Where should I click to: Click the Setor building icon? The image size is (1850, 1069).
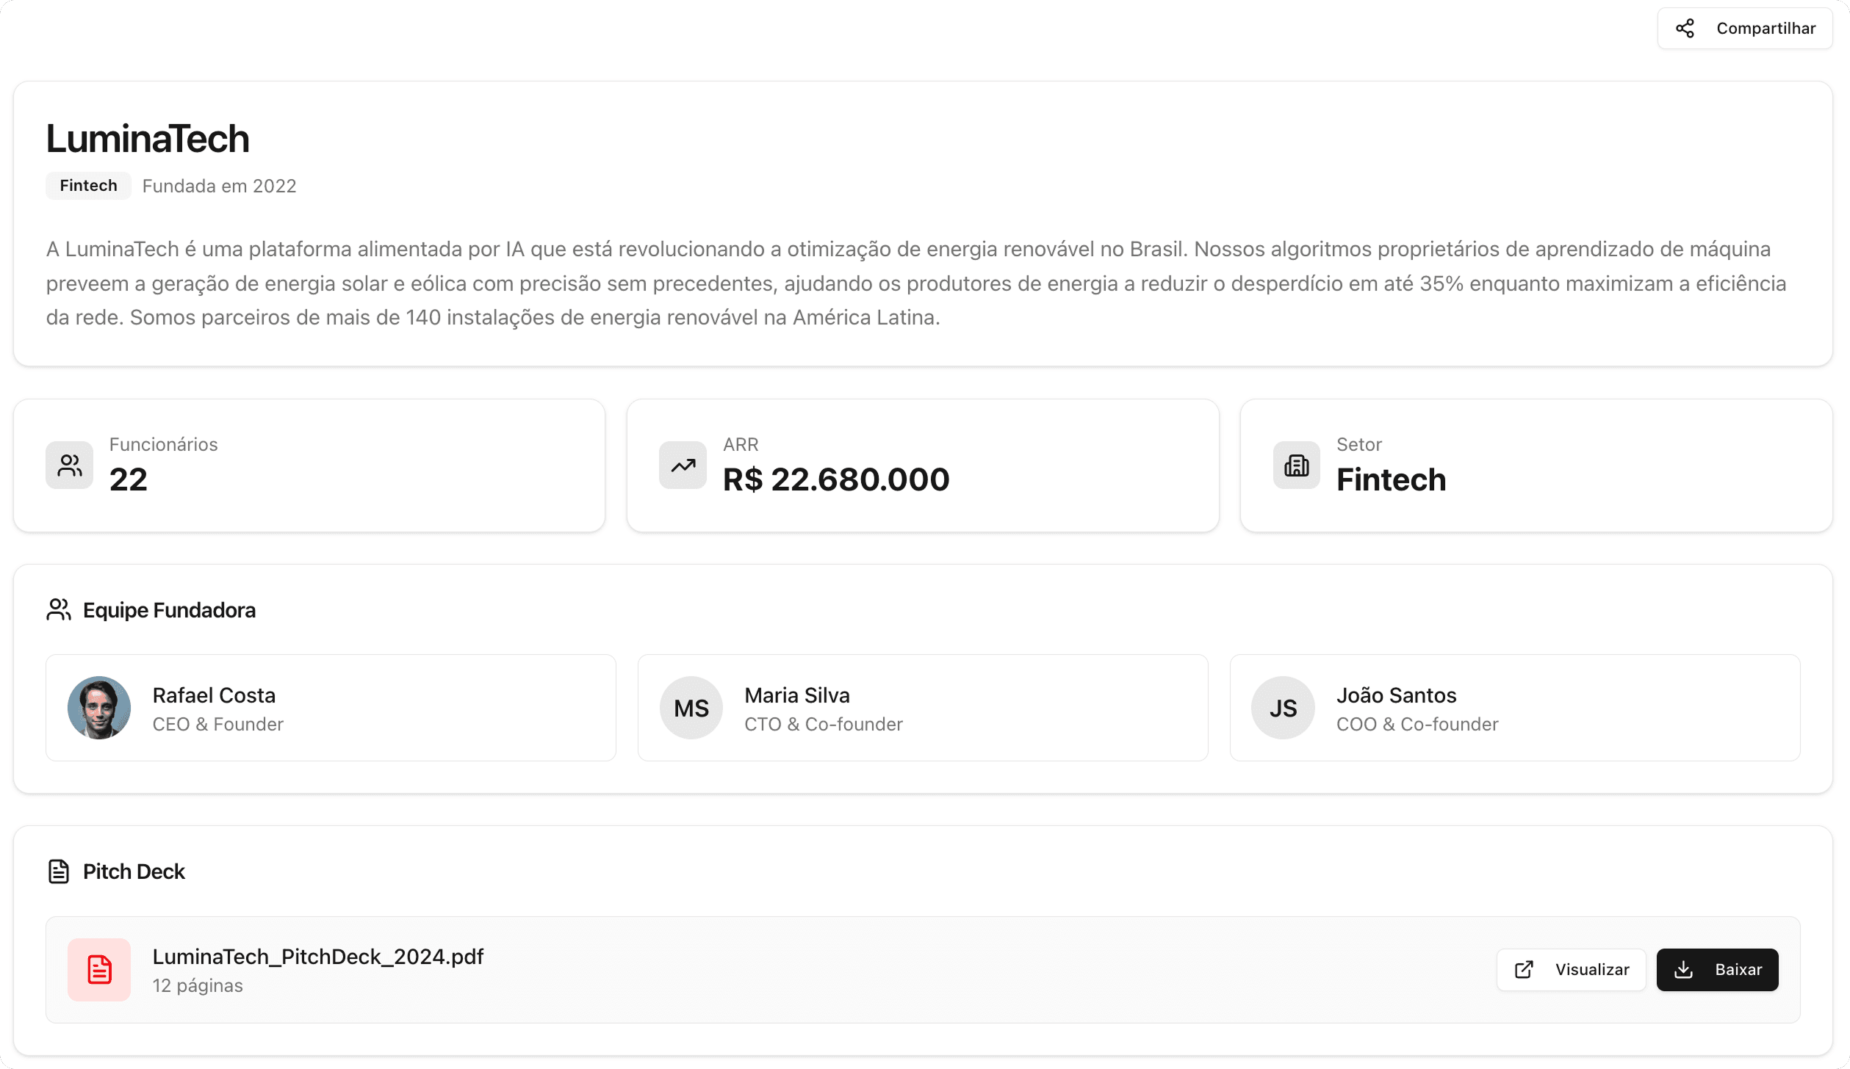pyautogui.click(x=1297, y=465)
